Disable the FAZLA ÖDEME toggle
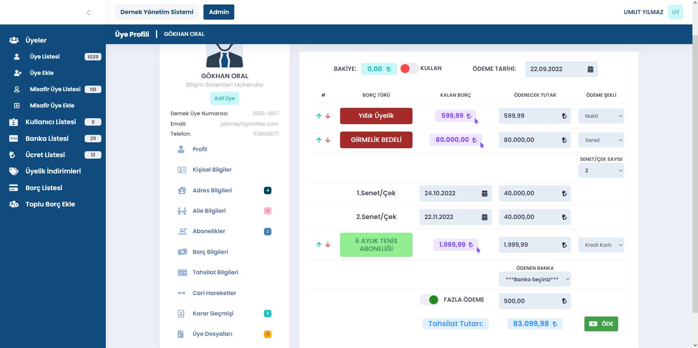Screen dimensions: 698x348 coord(429,300)
